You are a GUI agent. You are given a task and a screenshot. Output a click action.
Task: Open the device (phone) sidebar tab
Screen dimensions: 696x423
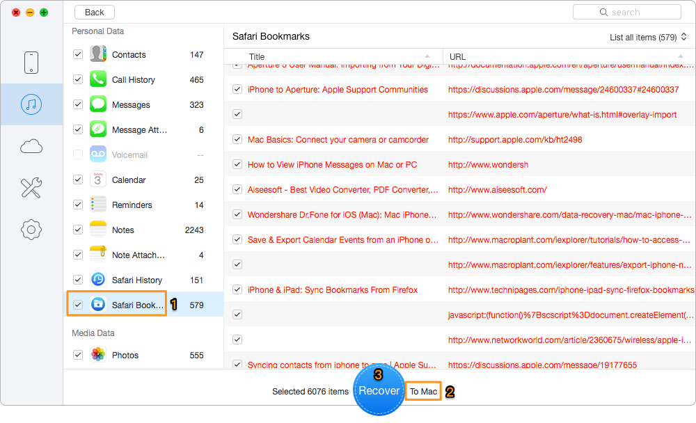pyautogui.click(x=31, y=63)
